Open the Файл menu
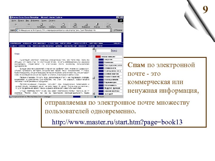The width and height of the screenshot is (215, 161). click(14, 21)
